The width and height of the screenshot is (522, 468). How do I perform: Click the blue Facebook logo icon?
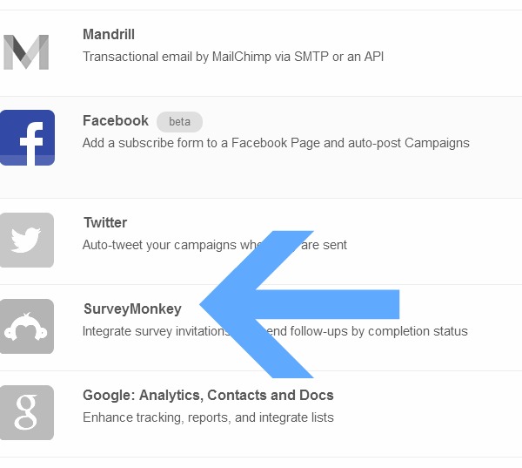coord(27,138)
